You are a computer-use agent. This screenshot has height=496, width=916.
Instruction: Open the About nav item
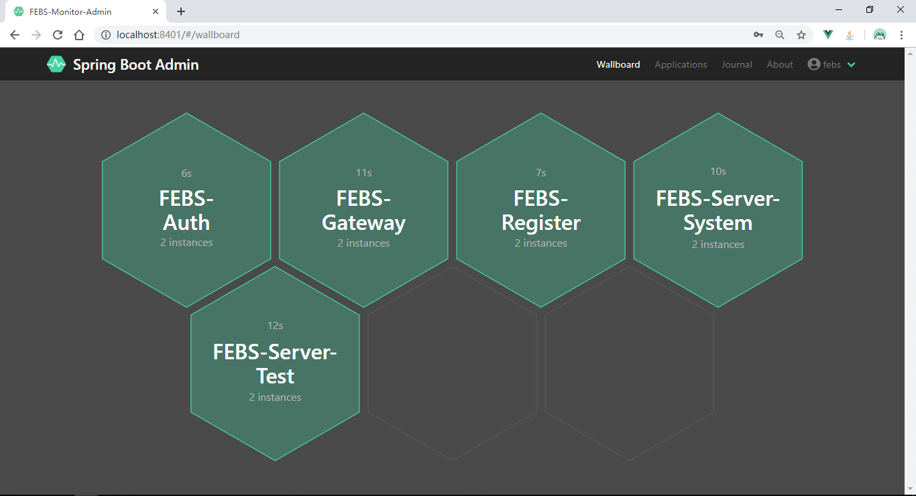click(x=780, y=64)
